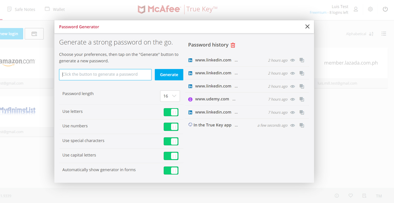Viewport: 394px width, 203px height.
Task: Copy the True Key app password
Action: [301, 125]
